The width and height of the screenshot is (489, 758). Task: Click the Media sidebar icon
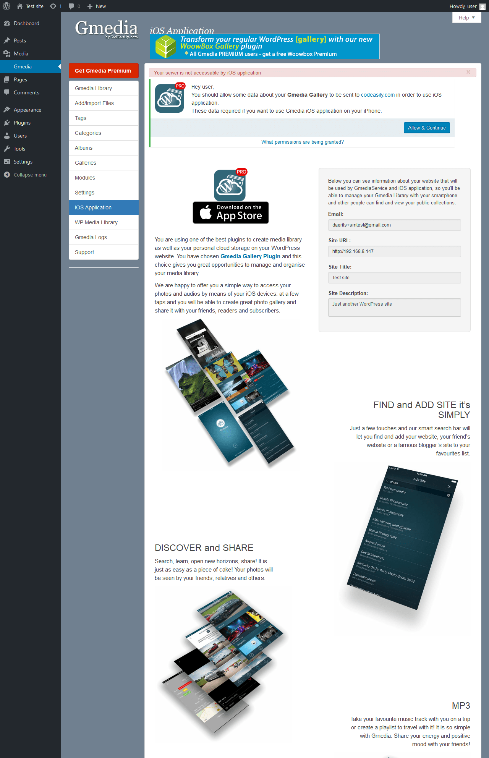pyautogui.click(x=7, y=53)
